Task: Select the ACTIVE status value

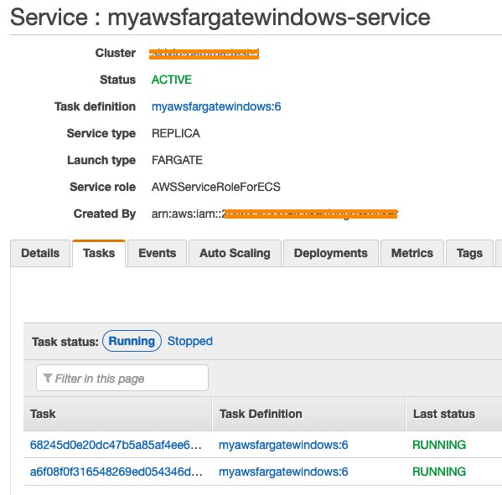Action: point(172,80)
